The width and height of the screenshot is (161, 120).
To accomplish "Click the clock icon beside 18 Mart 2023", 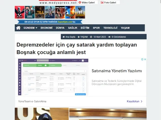I will (x=91, y=37).
